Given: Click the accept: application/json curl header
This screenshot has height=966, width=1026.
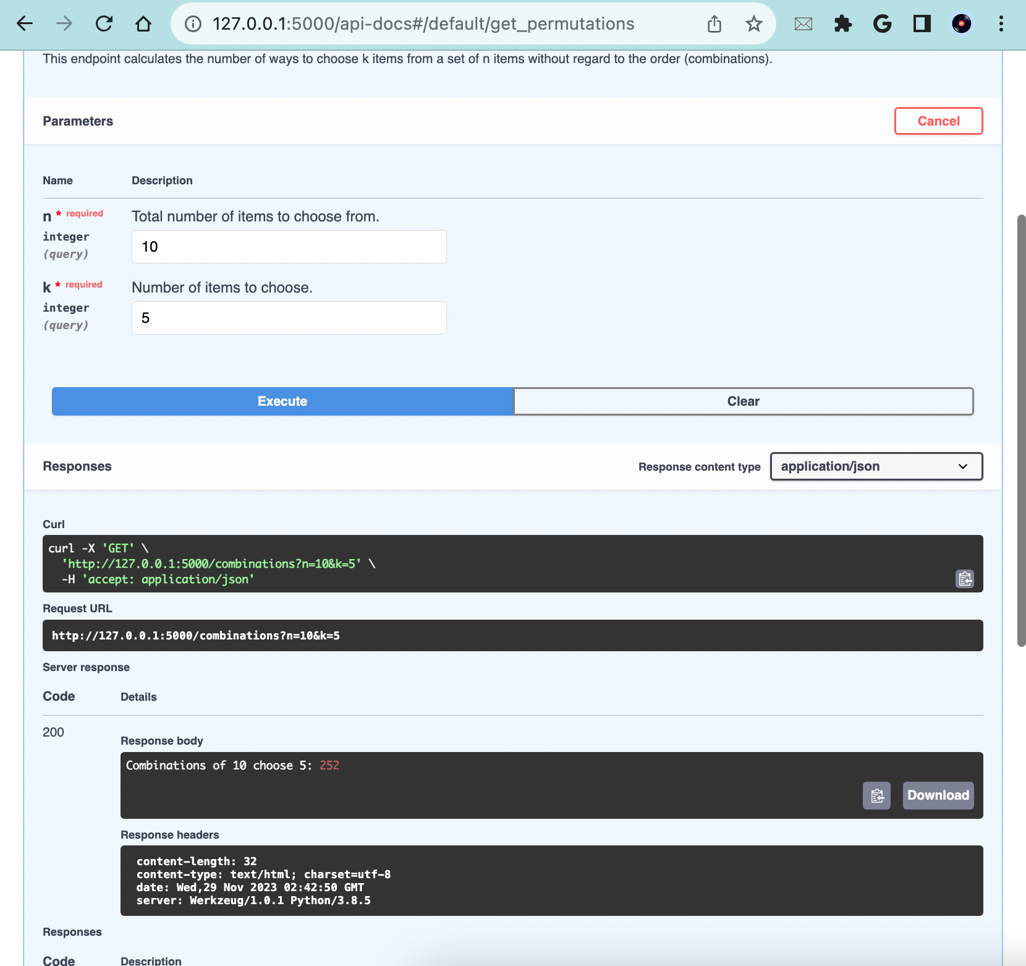Looking at the screenshot, I should click(x=158, y=579).
